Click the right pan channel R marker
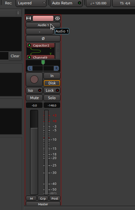Screen dimensions: 135x210 pos(56,68)
